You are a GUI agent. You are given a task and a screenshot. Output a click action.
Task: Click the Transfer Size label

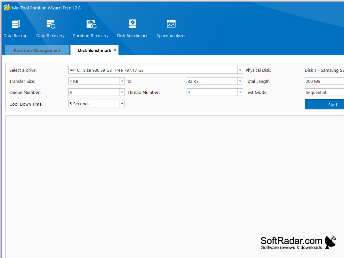[22, 81]
